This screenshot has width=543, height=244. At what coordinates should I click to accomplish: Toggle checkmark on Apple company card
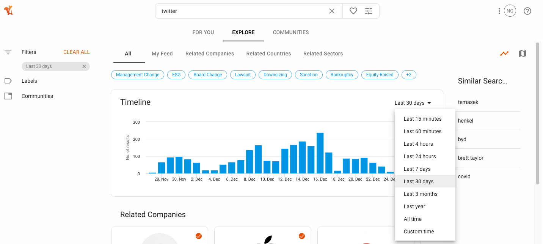(x=302, y=236)
